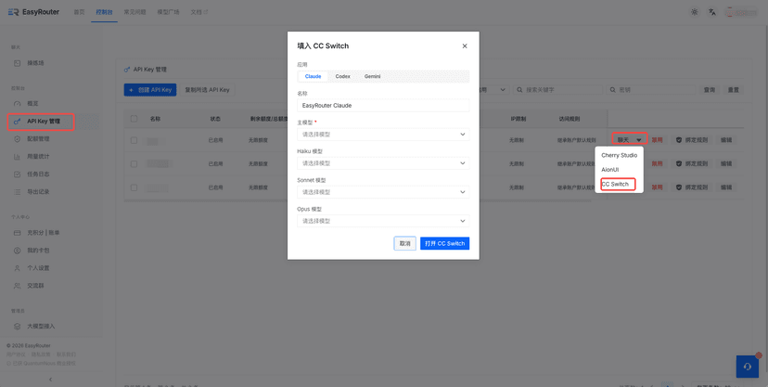Viewport: 768px width, 387px height.
Task: Select the Claude application tab
Action: tap(313, 76)
